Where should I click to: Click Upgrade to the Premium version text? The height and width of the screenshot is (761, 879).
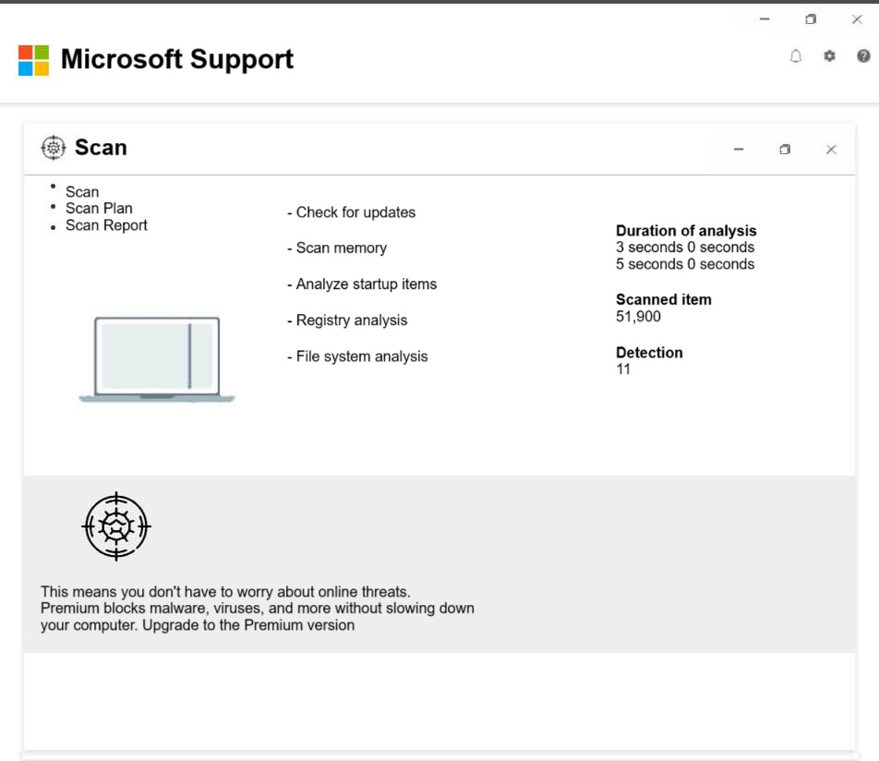tap(248, 625)
